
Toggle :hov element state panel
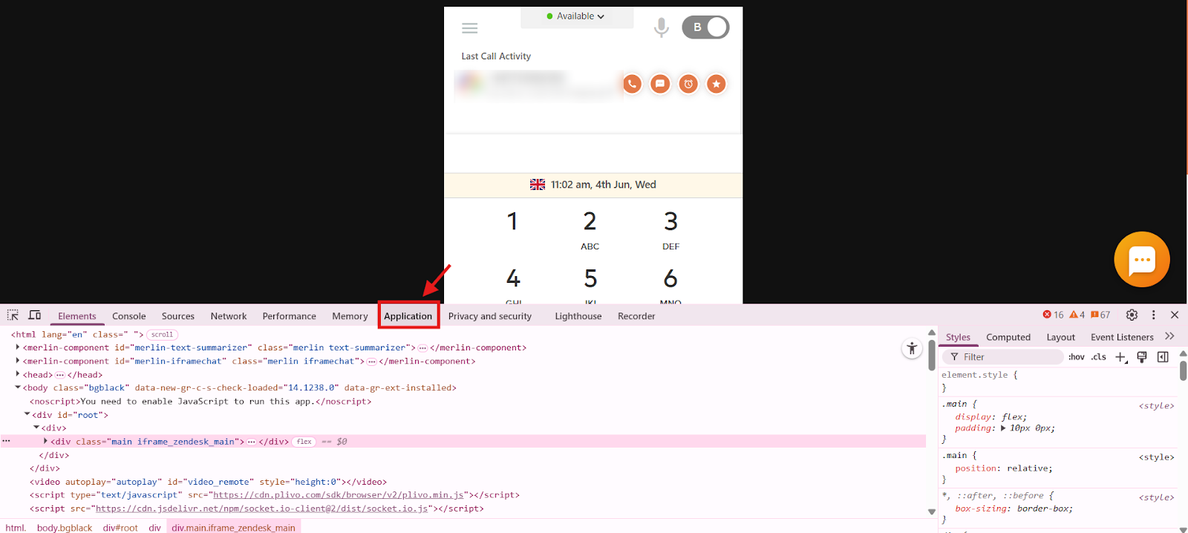tap(1077, 357)
